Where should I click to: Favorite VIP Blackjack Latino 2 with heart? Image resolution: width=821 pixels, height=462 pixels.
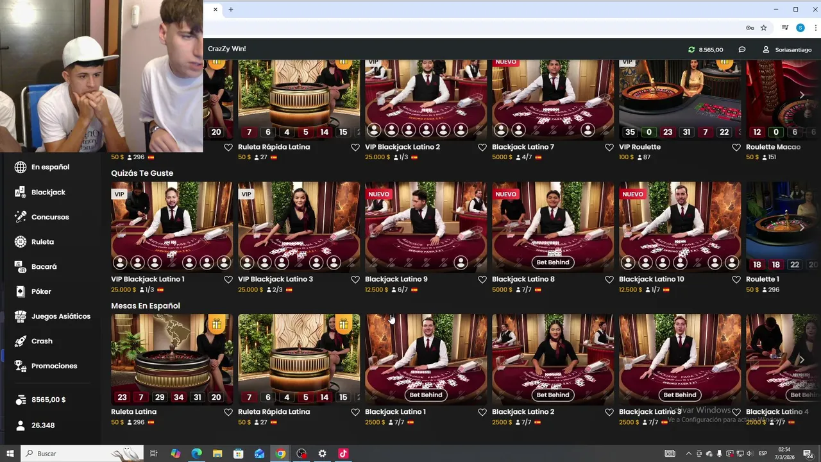pos(482,148)
